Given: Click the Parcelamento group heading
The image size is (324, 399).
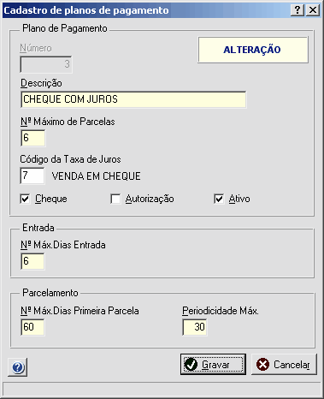Looking at the screenshot, I should (50, 293).
